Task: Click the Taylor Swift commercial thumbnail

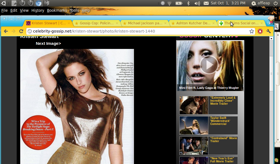Action: [x=194, y=125]
